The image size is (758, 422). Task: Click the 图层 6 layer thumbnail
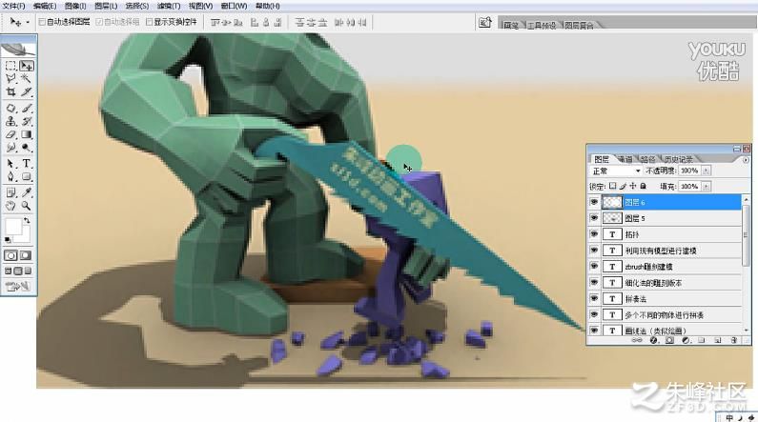click(x=611, y=202)
